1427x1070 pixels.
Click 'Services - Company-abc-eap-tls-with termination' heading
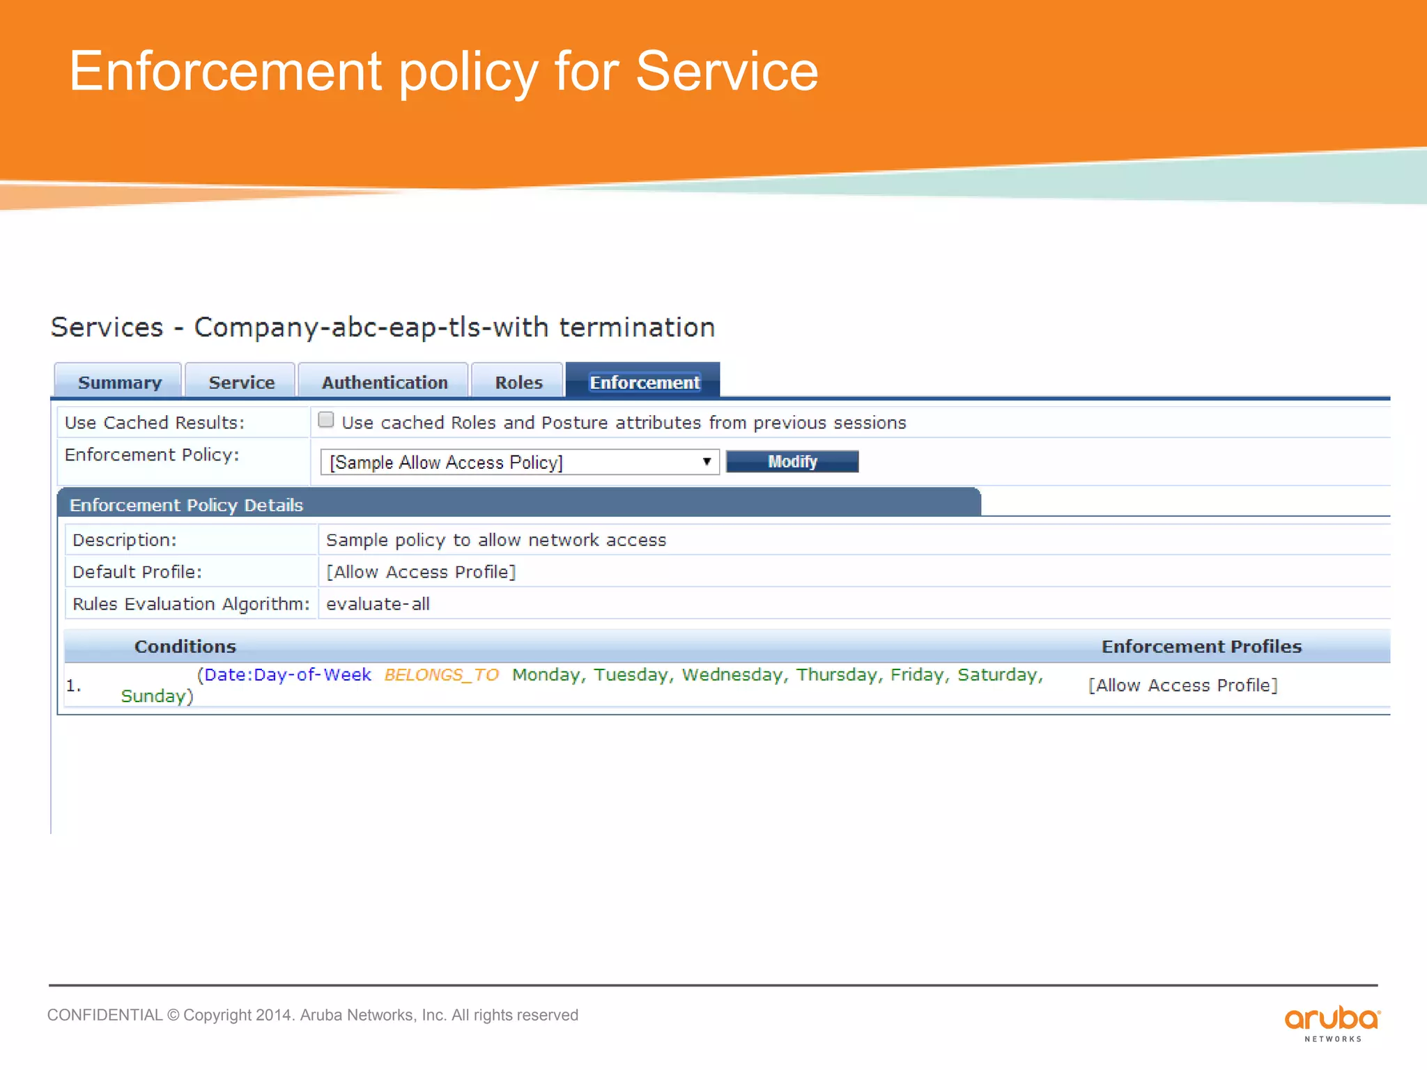pos(383,327)
